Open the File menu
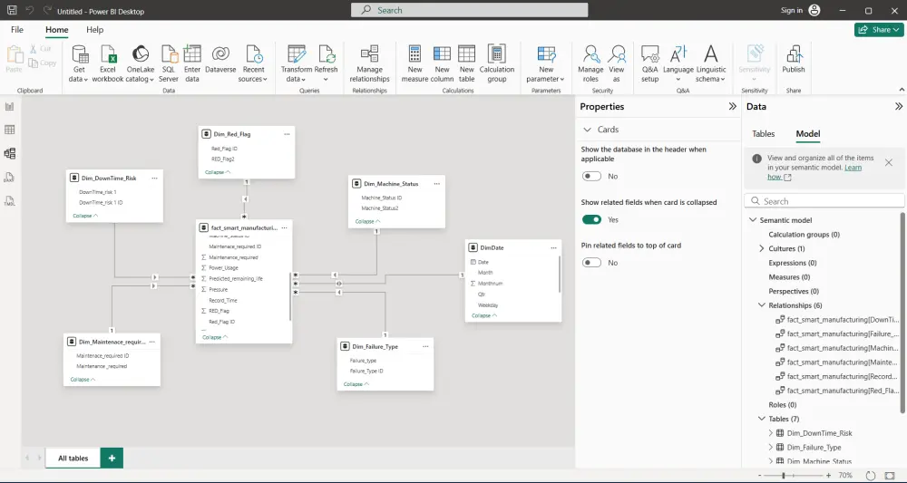 [17, 30]
